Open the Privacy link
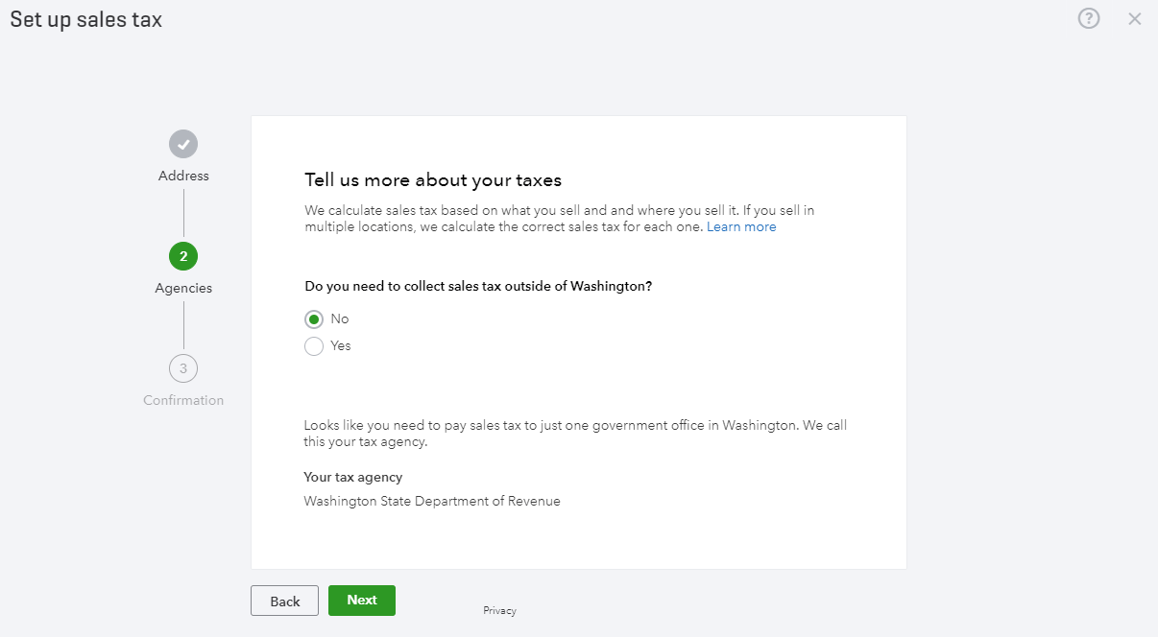The width and height of the screenshot is (1158, 637). pyautogui.click(x=499, y=610)
